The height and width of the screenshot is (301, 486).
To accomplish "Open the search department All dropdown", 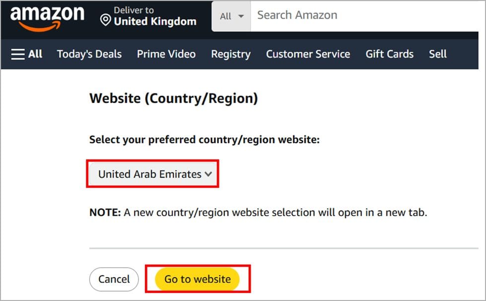I will pyautogui.click(x=231, y=16).
